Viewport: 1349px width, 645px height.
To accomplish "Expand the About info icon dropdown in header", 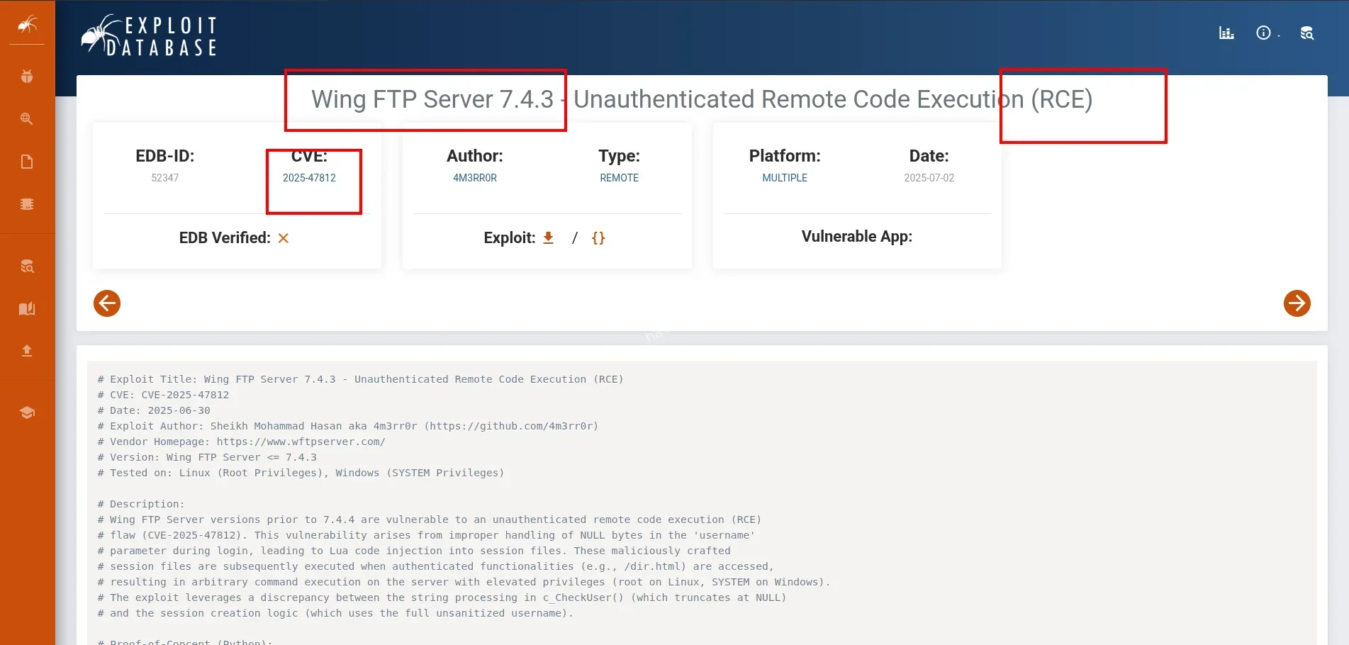I will point(1267,33).
